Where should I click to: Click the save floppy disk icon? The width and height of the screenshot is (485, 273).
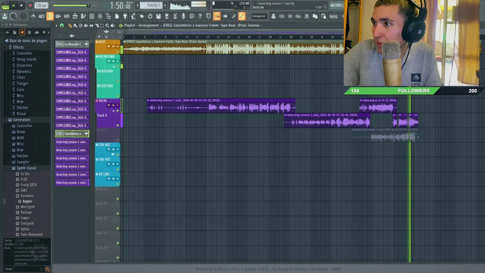(x=158, y=16)
